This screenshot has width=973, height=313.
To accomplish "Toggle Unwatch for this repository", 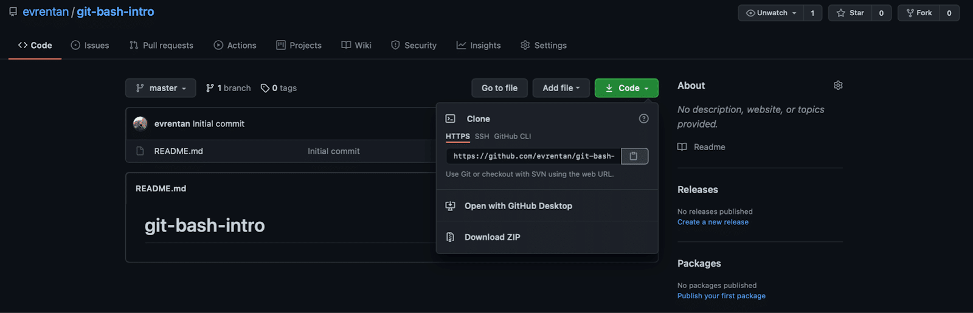I will [x=770, y=13].
